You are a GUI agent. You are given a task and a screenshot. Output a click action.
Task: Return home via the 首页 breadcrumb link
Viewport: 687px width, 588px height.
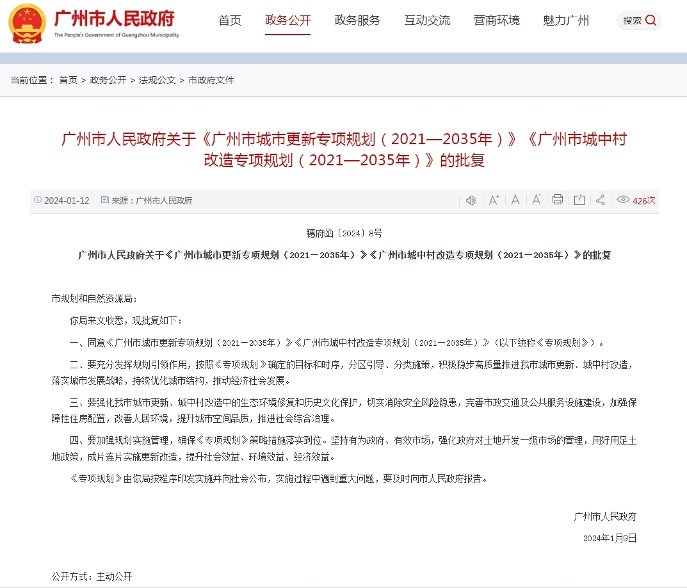click(68, 79)
